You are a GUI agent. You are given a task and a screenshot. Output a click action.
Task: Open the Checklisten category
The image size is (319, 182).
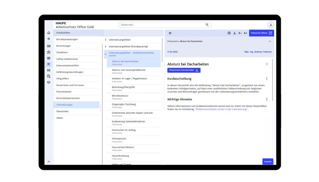62,52
